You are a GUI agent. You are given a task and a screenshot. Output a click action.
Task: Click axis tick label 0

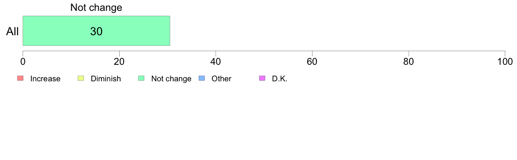(23, 62)
